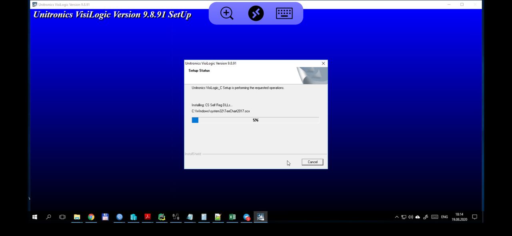This screenshot has width=512, height=236.
Task: Switch to Google Chrome in taskbar
Action: coord(91,217)
